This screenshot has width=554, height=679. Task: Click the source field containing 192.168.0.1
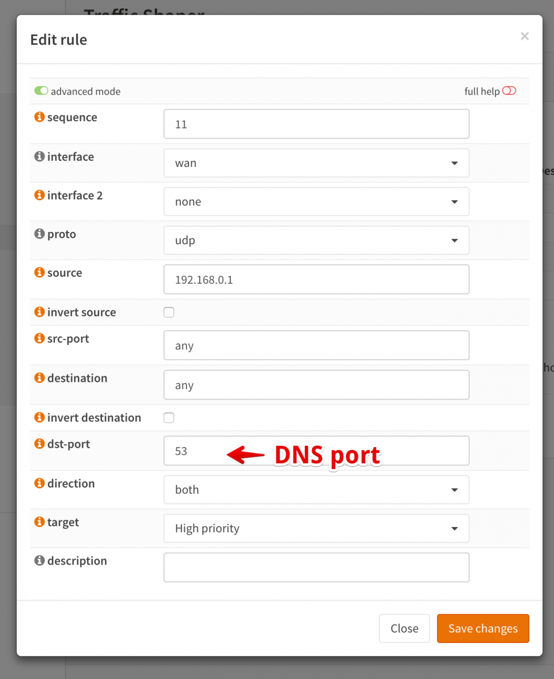[316, 279]
